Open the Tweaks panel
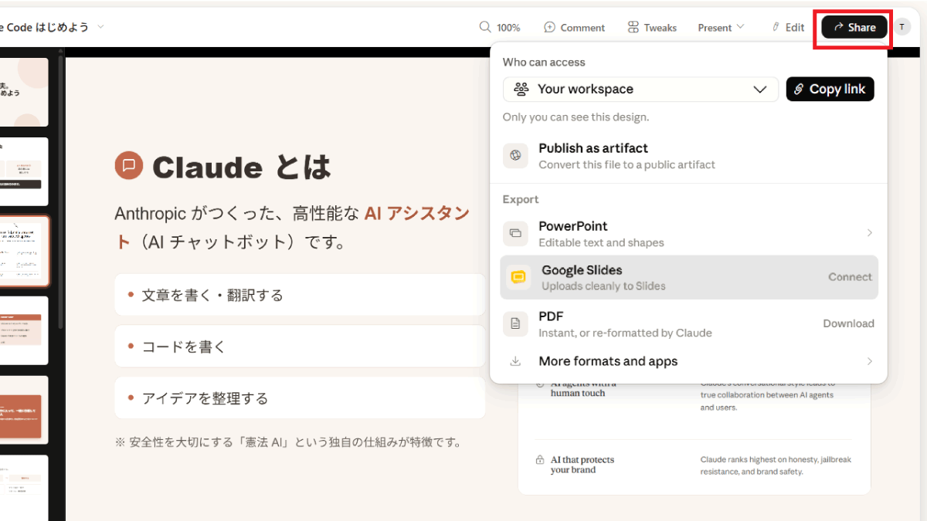 652,27
